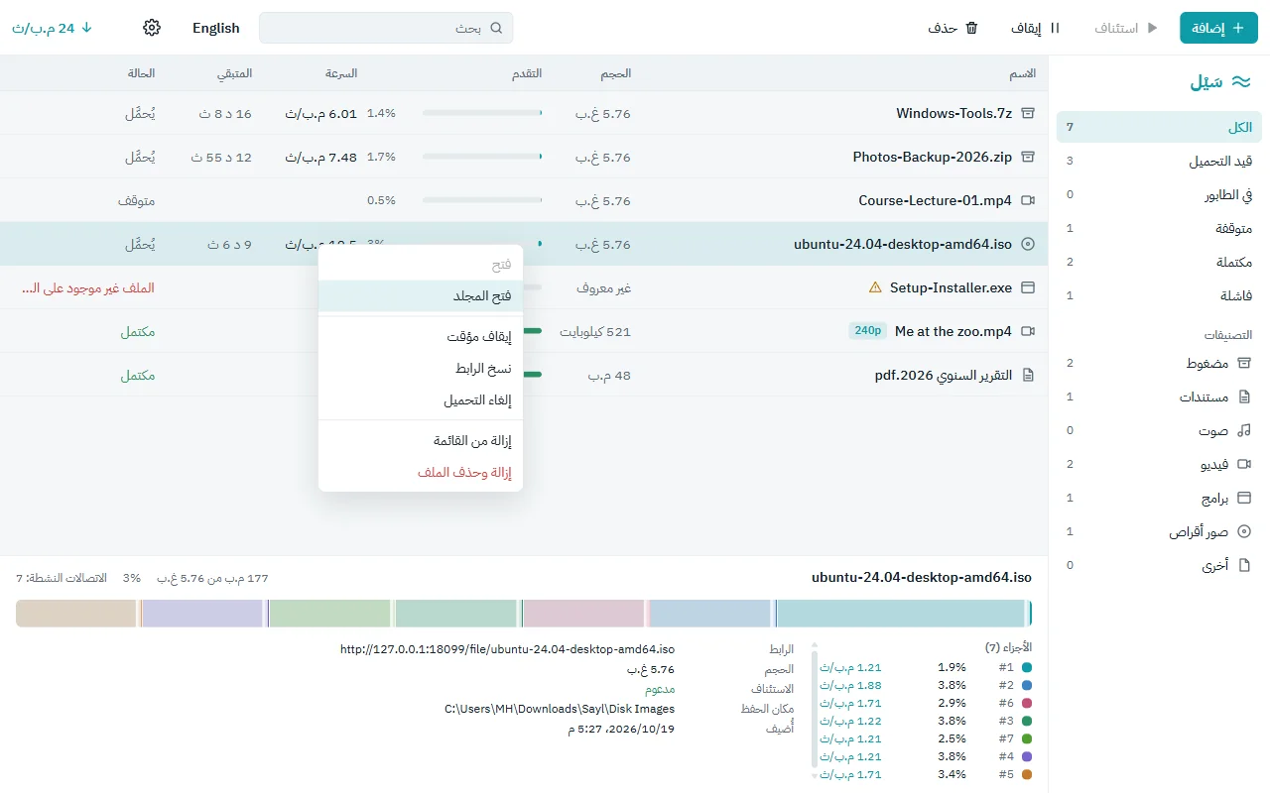Viewport: 1270px width, 793px height.
Task: Select فتح المجلد in context menu
Action: 421,296
